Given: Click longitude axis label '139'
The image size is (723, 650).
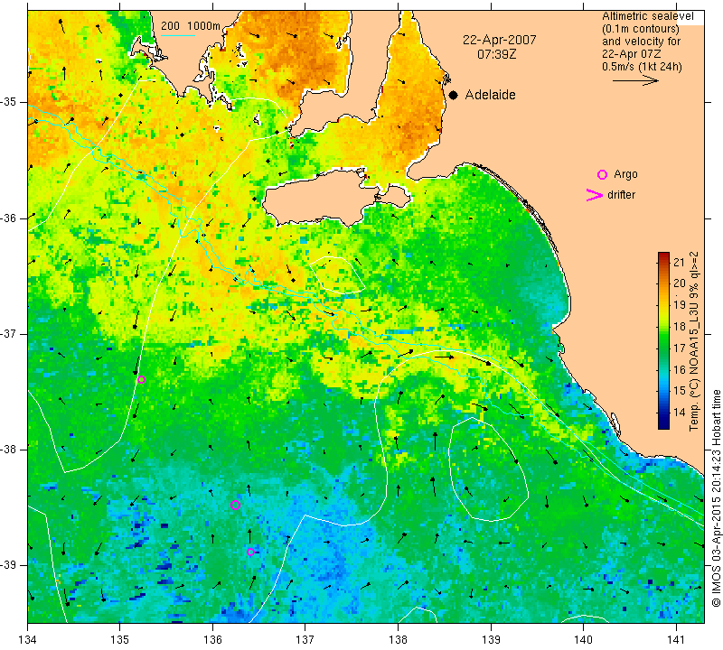Looking at the screenshot, I should (491, 639).
